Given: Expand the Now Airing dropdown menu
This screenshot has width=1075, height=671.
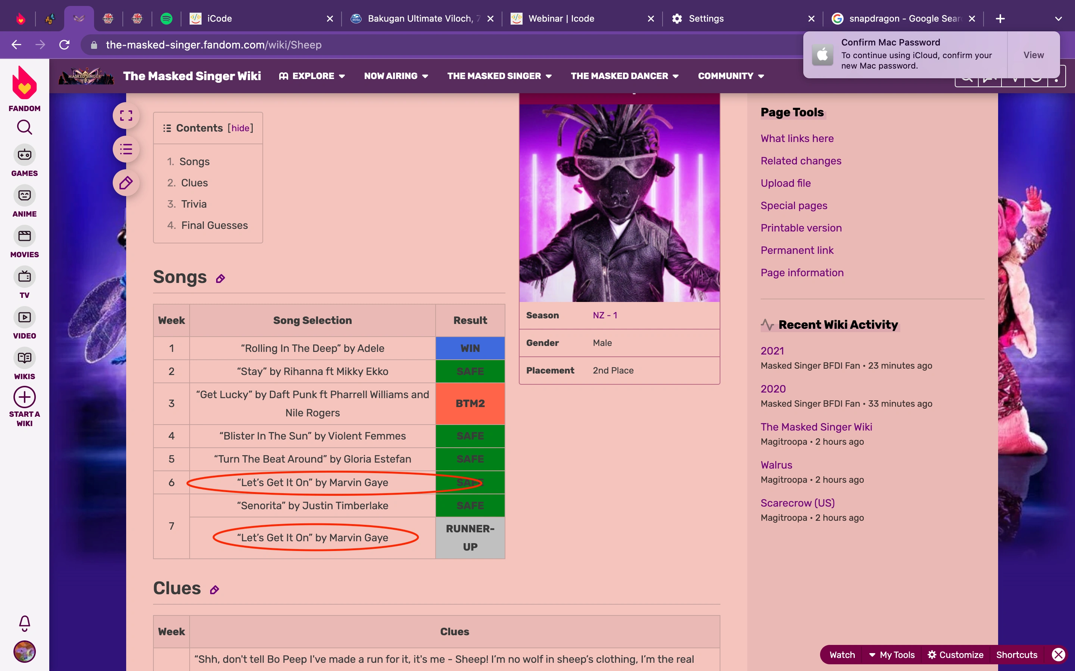Looking at the screenshot, I should [x=396, y=76].
